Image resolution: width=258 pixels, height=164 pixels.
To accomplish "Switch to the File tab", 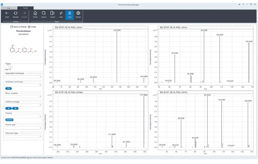I will pos(9,8).
